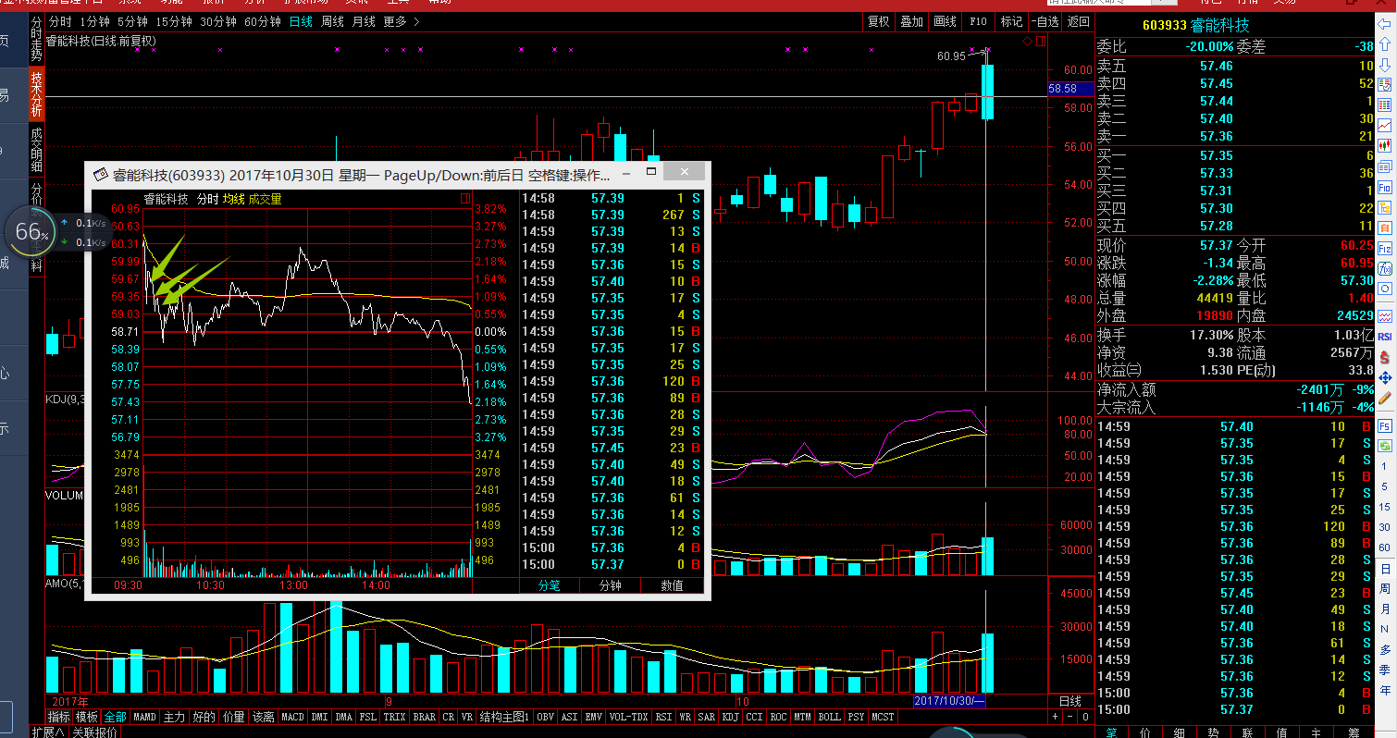This screenshot has width=1397, height=738.
Task: Select 结构主图1 indicator at bottom bar
Action: tap(504, 717)
